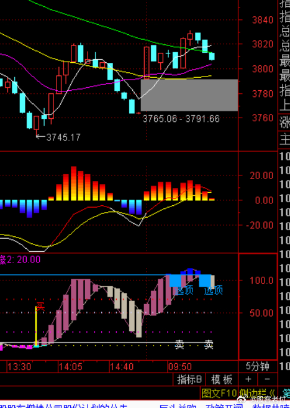Open the 图文F10 tab

[219, 394]
